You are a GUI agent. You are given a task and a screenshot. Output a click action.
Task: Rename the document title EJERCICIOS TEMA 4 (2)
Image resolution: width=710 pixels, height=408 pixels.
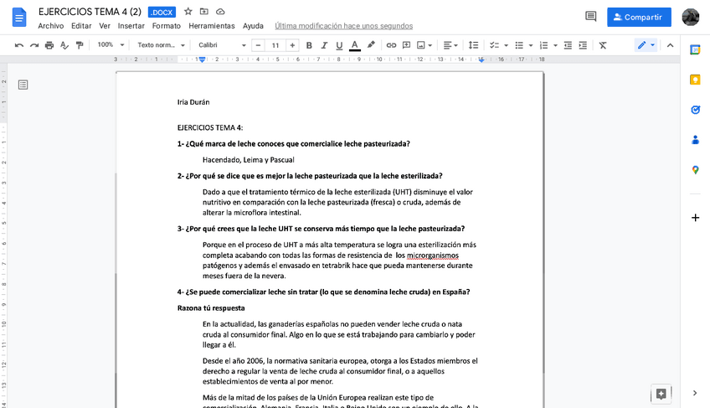[90, 12]
